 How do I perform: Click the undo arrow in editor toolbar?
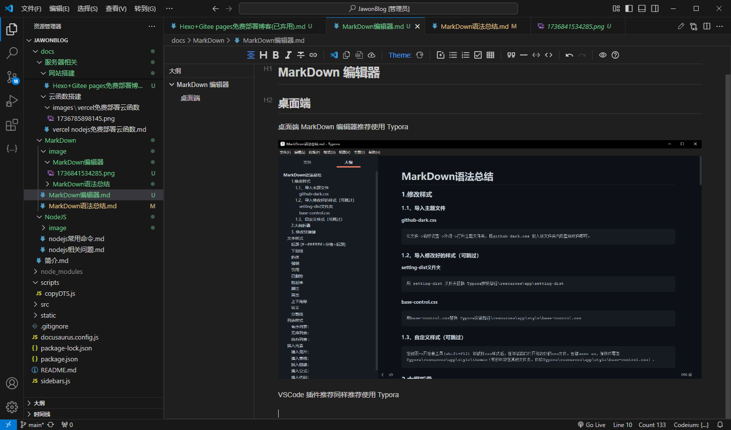click(569, 55)
